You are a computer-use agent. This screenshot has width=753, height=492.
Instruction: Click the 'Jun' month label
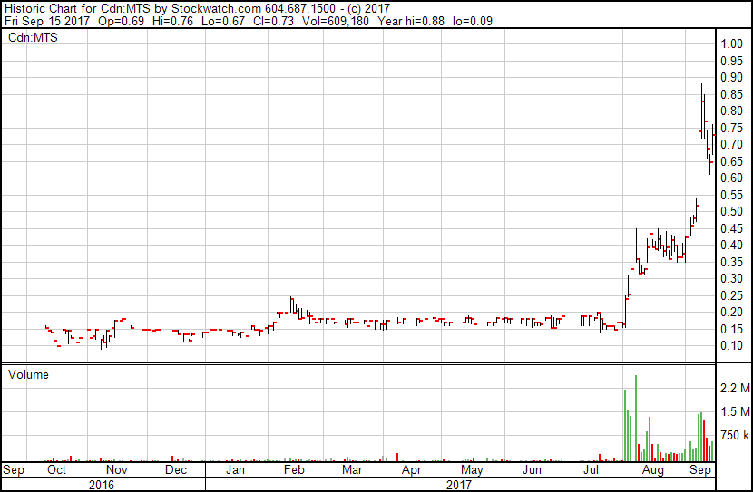click(x=532, y=470)
